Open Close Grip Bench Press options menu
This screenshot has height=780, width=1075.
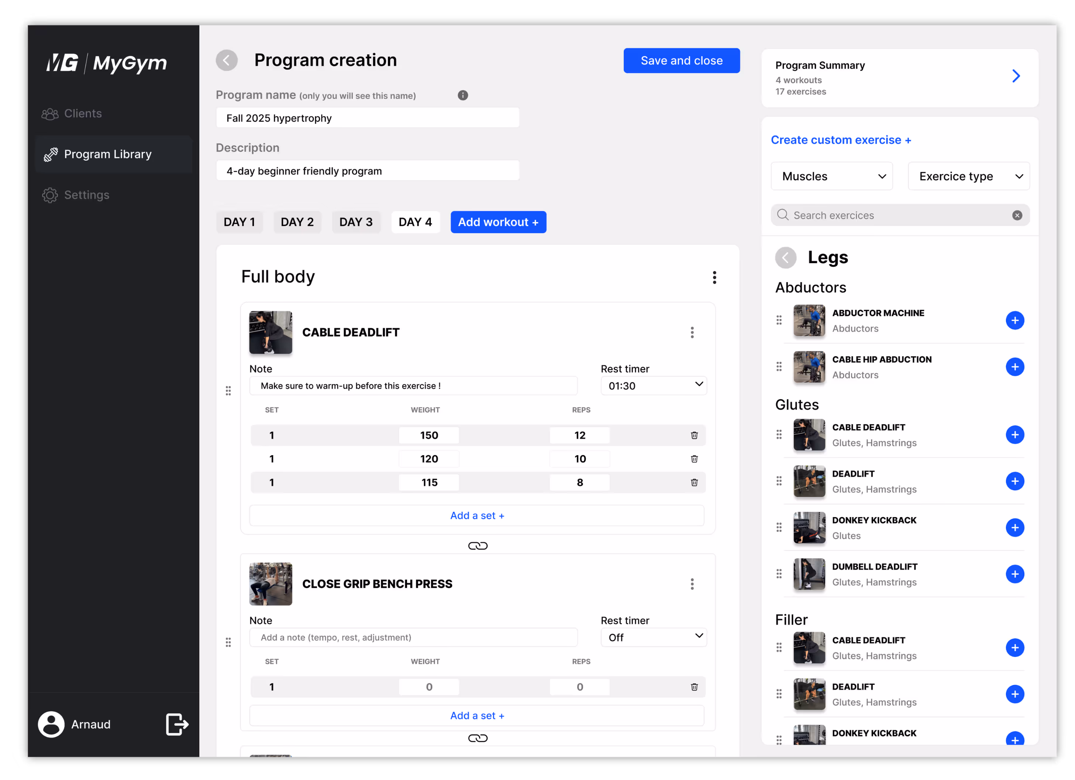[x=692, y=584]
